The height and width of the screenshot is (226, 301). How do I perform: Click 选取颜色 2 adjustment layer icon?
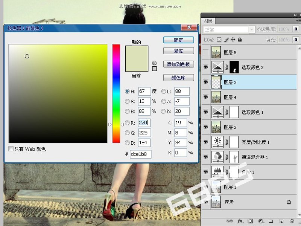pos(218,67)
